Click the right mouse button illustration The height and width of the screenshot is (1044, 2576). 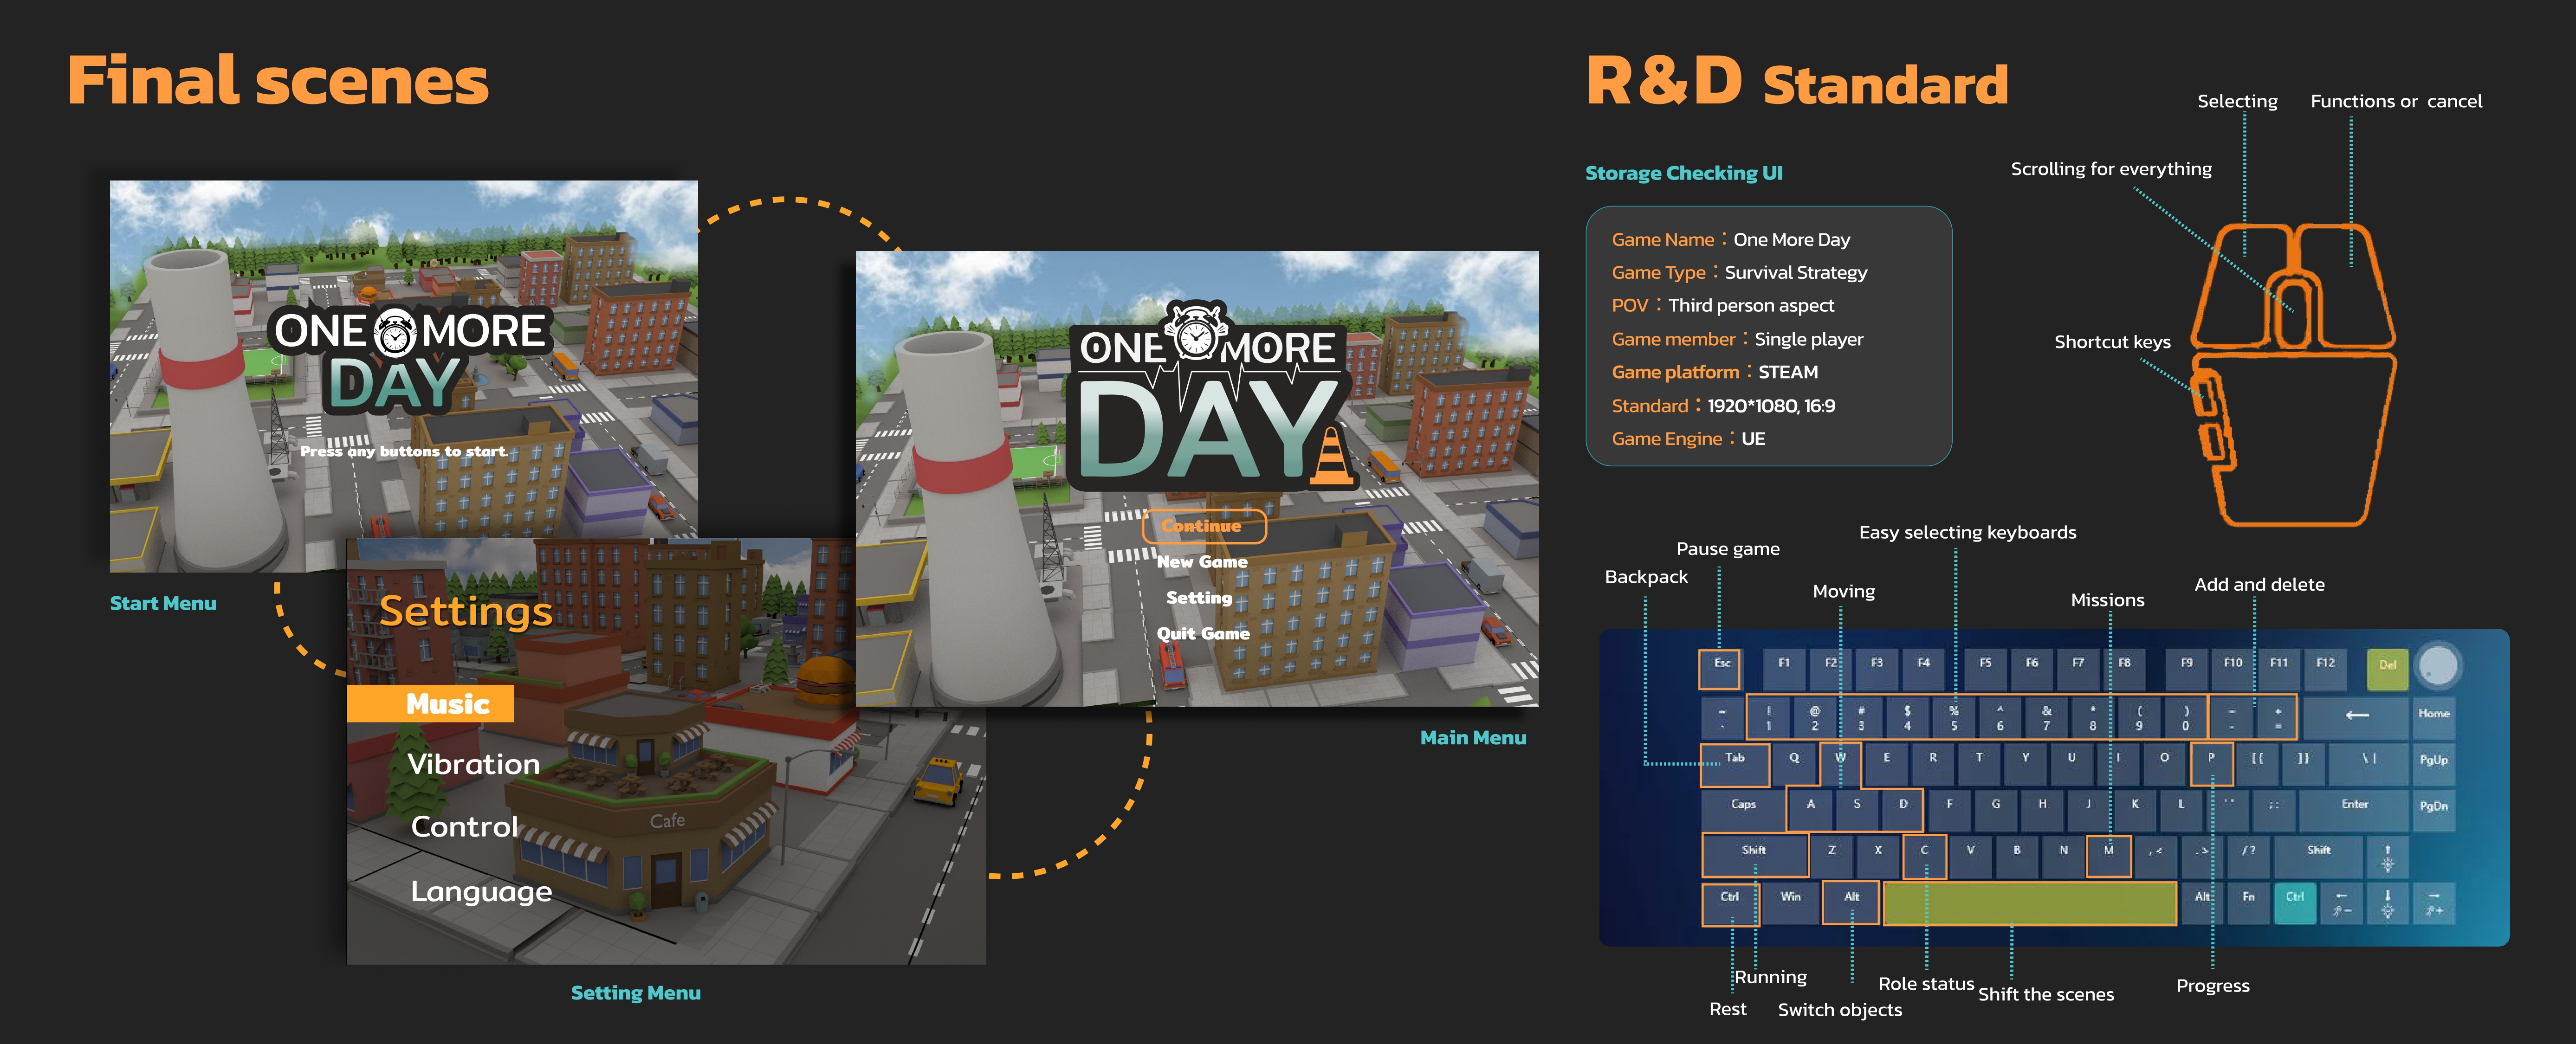(2347, 288)
